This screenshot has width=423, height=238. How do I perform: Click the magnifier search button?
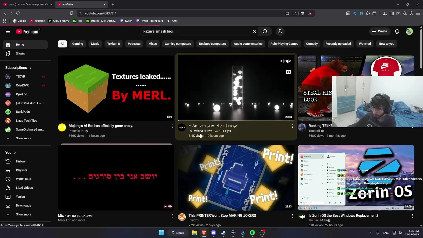(x=265, y=31)
